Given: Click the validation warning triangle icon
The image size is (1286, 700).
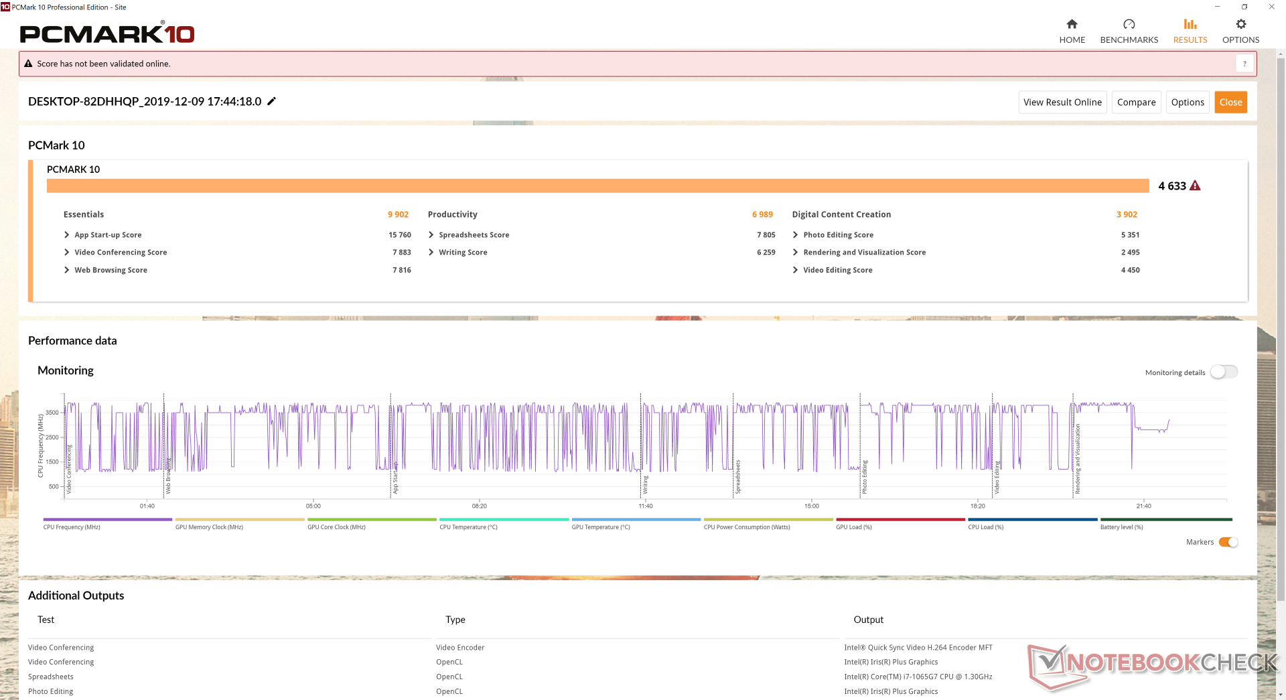Looking at the screenshot, I should 28,64.
